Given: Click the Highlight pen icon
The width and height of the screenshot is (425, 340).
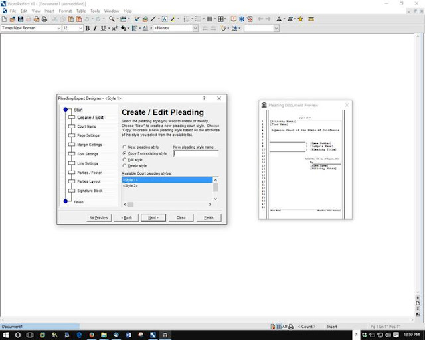Looking at the screenshot, I should pos(173,19).
